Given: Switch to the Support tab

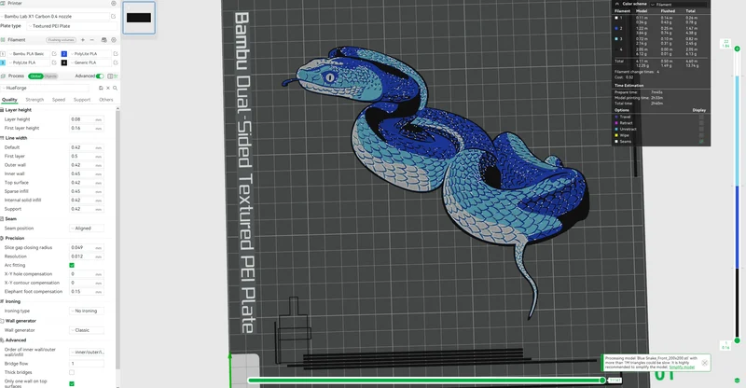Looking at the screenshot, I should 82,100.
